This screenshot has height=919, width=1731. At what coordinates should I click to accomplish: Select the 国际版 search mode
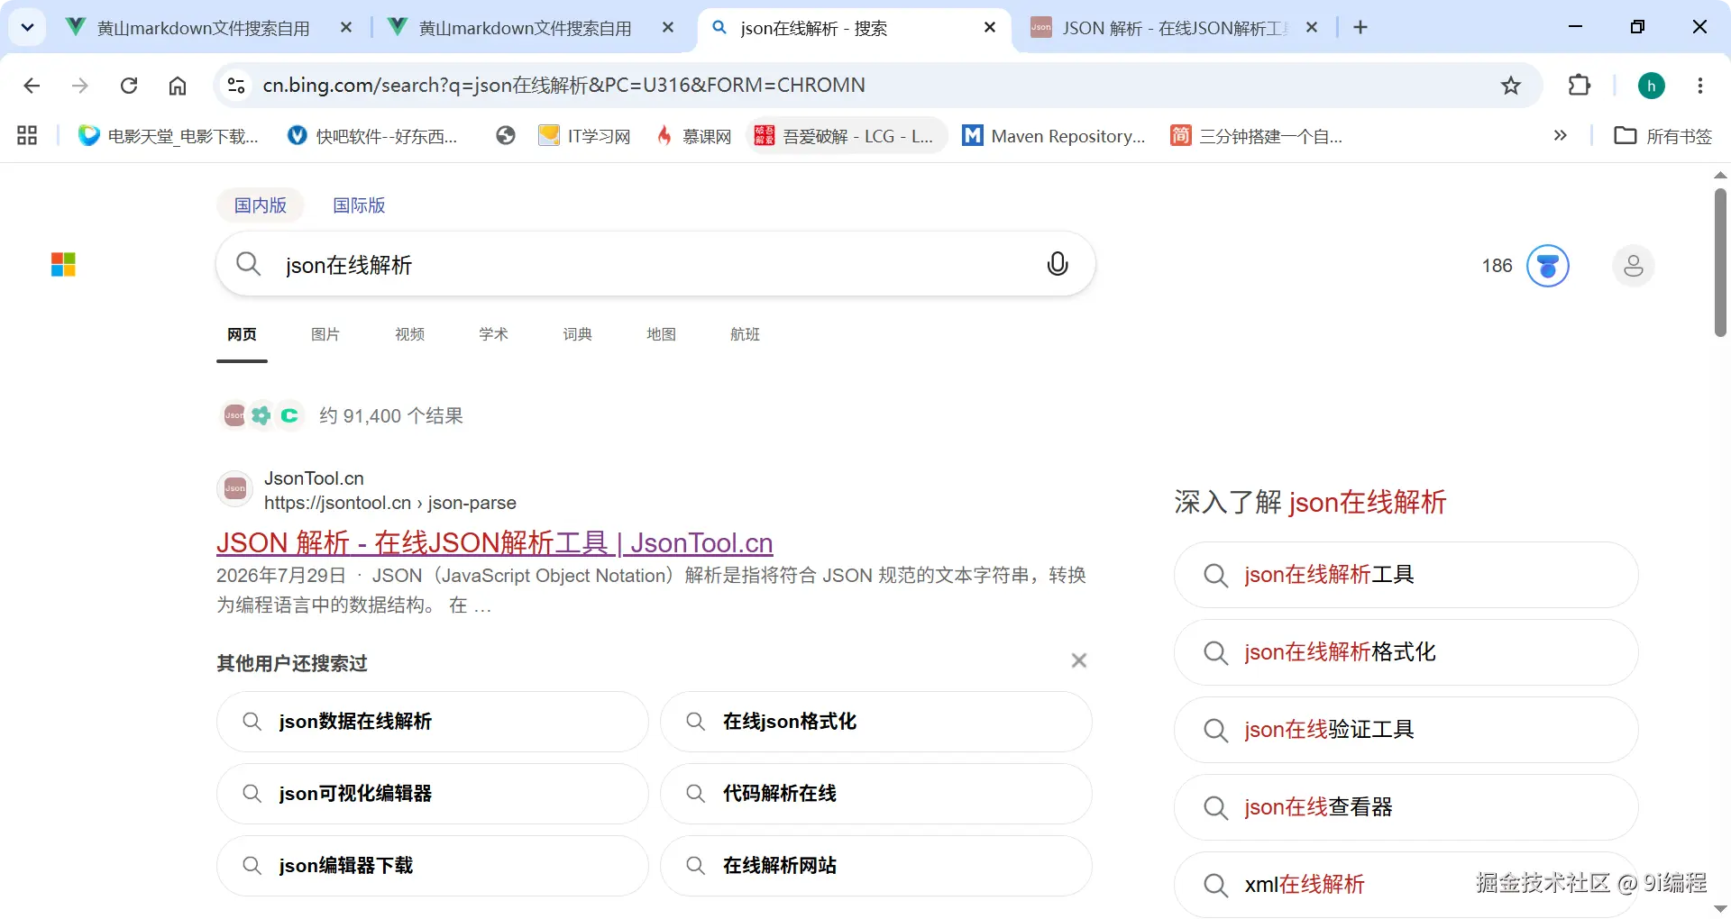(359, 205)
